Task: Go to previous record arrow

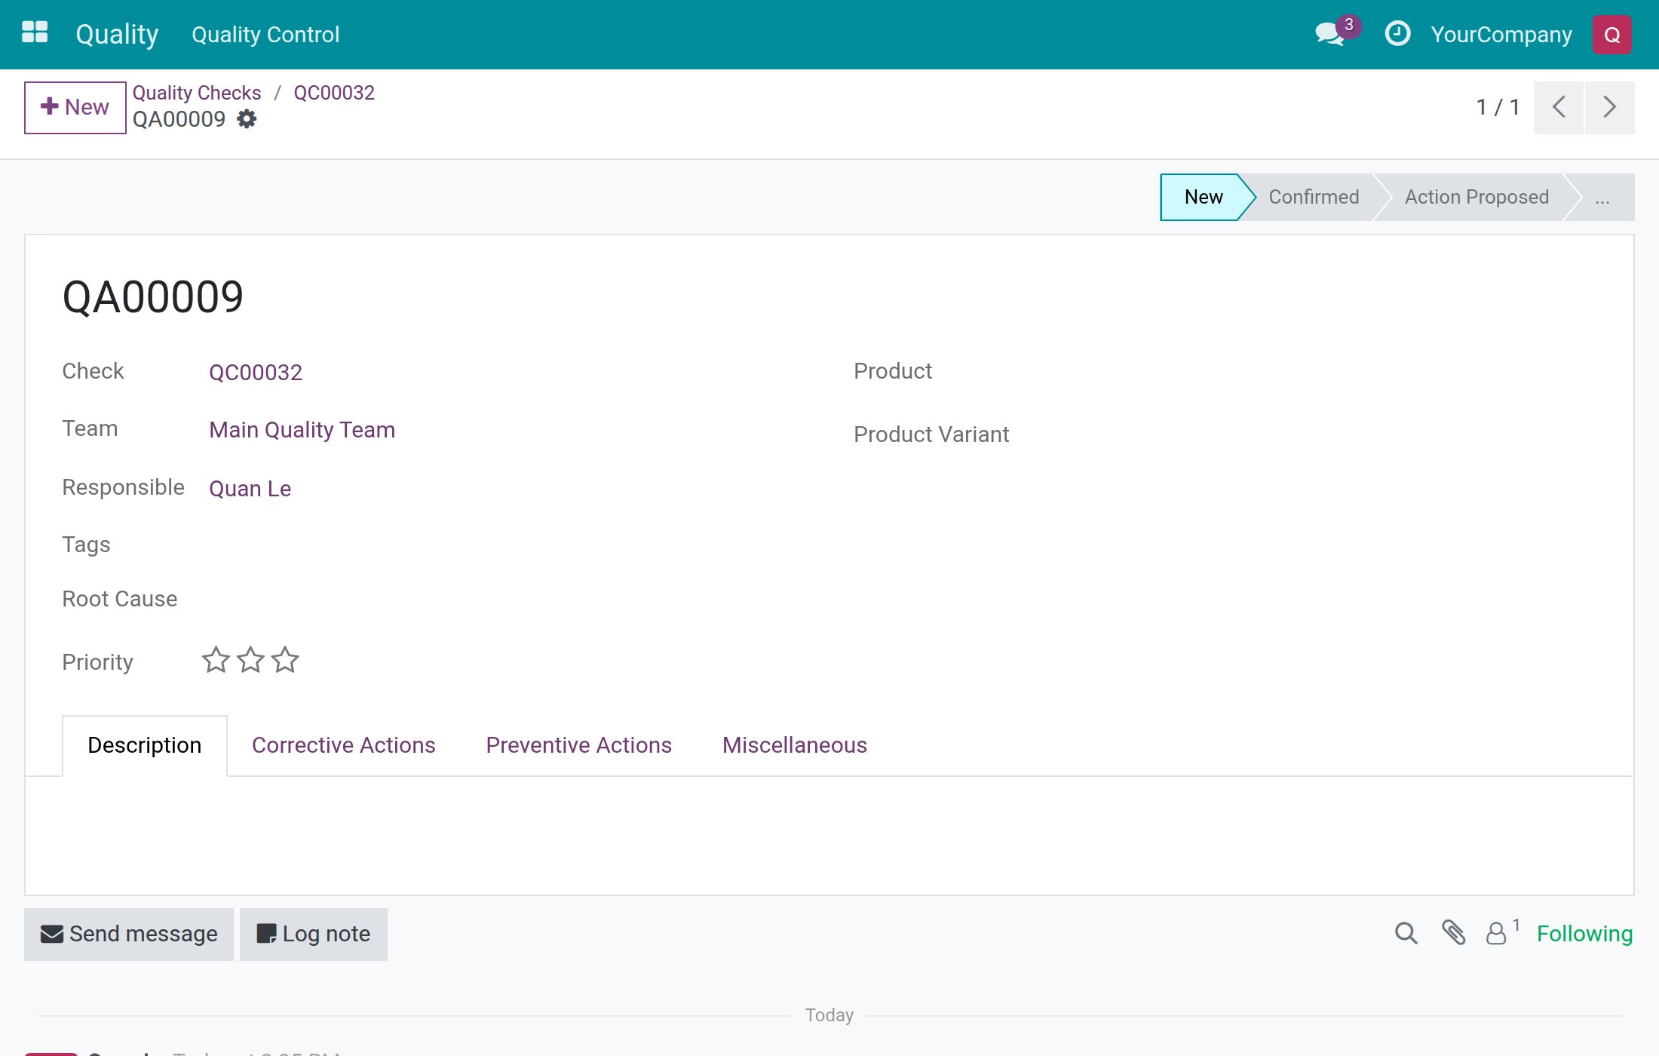Action: 1558,107
